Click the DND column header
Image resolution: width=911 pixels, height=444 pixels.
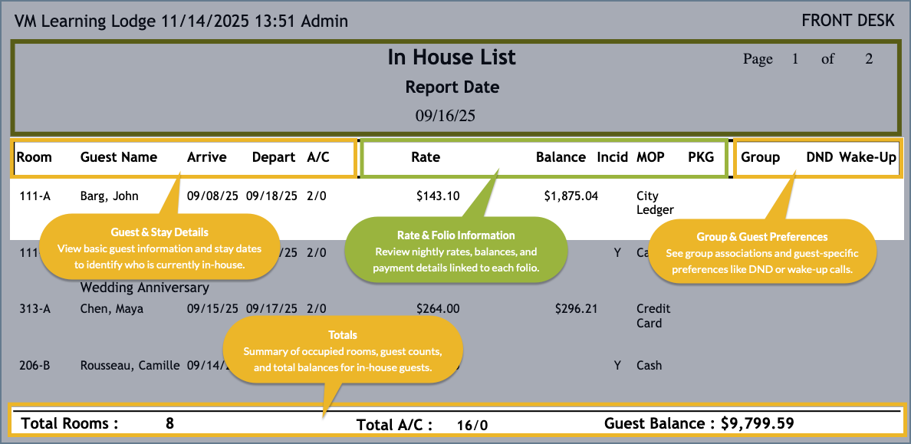coord(820,157)
